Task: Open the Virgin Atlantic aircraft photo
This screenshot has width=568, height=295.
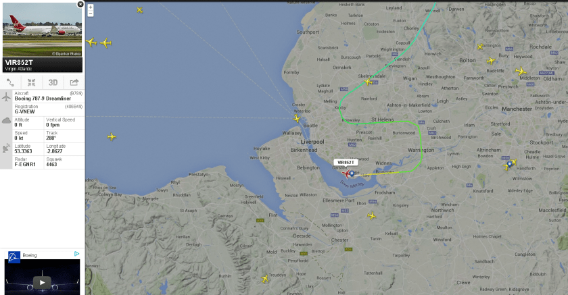Action: pyautogui.click(x=43, y=30)
